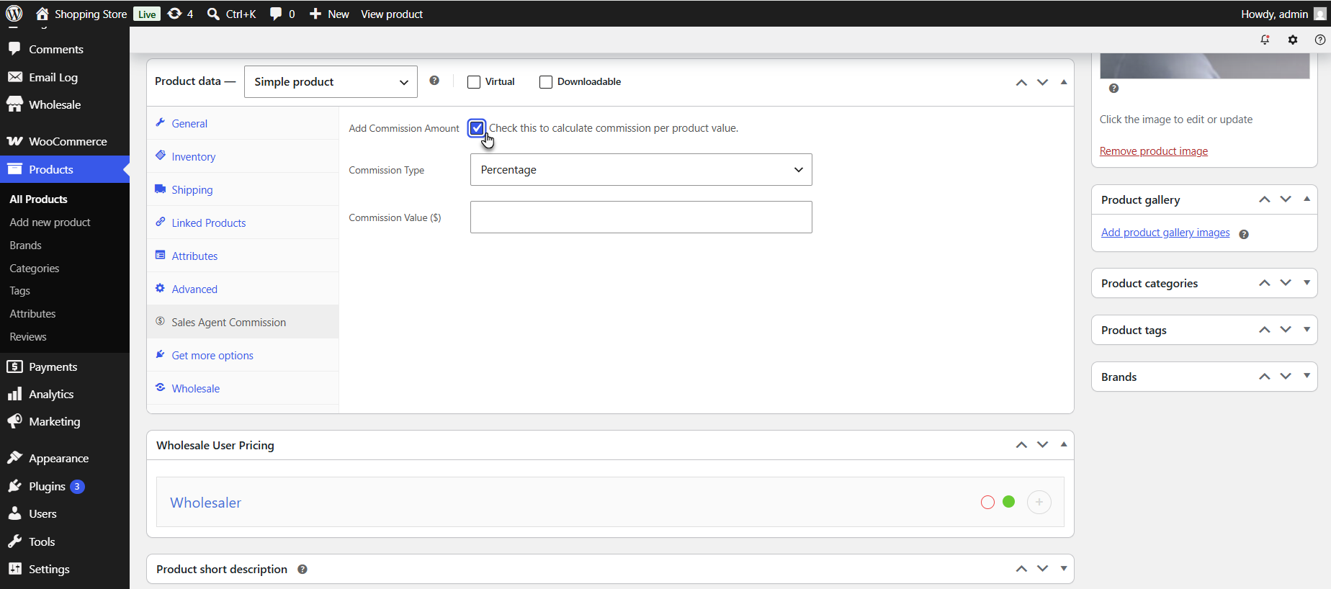1331x589 pixels.
Task: Expand the Product tags panel
Action: pyautogui.click(x=1307, y=330)
